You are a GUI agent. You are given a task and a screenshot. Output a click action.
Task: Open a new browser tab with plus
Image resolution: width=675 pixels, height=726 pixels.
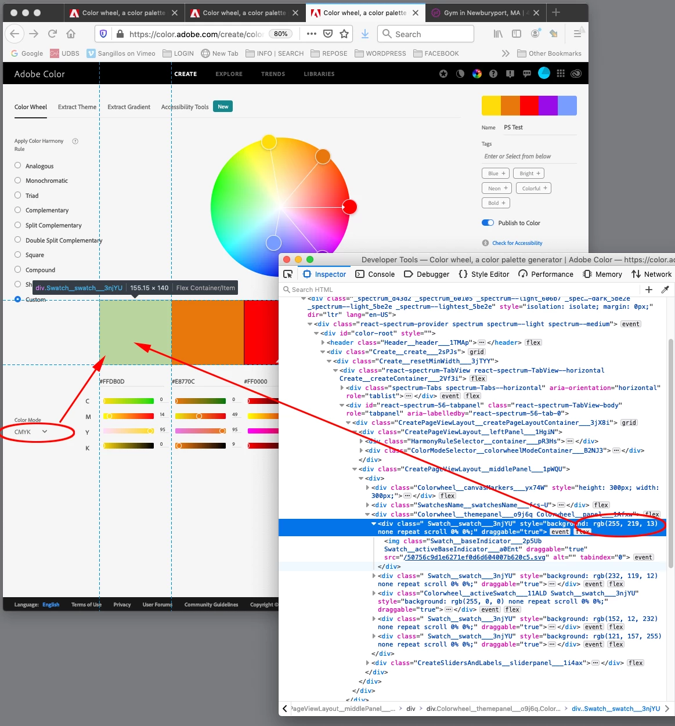tap(556, 12)
